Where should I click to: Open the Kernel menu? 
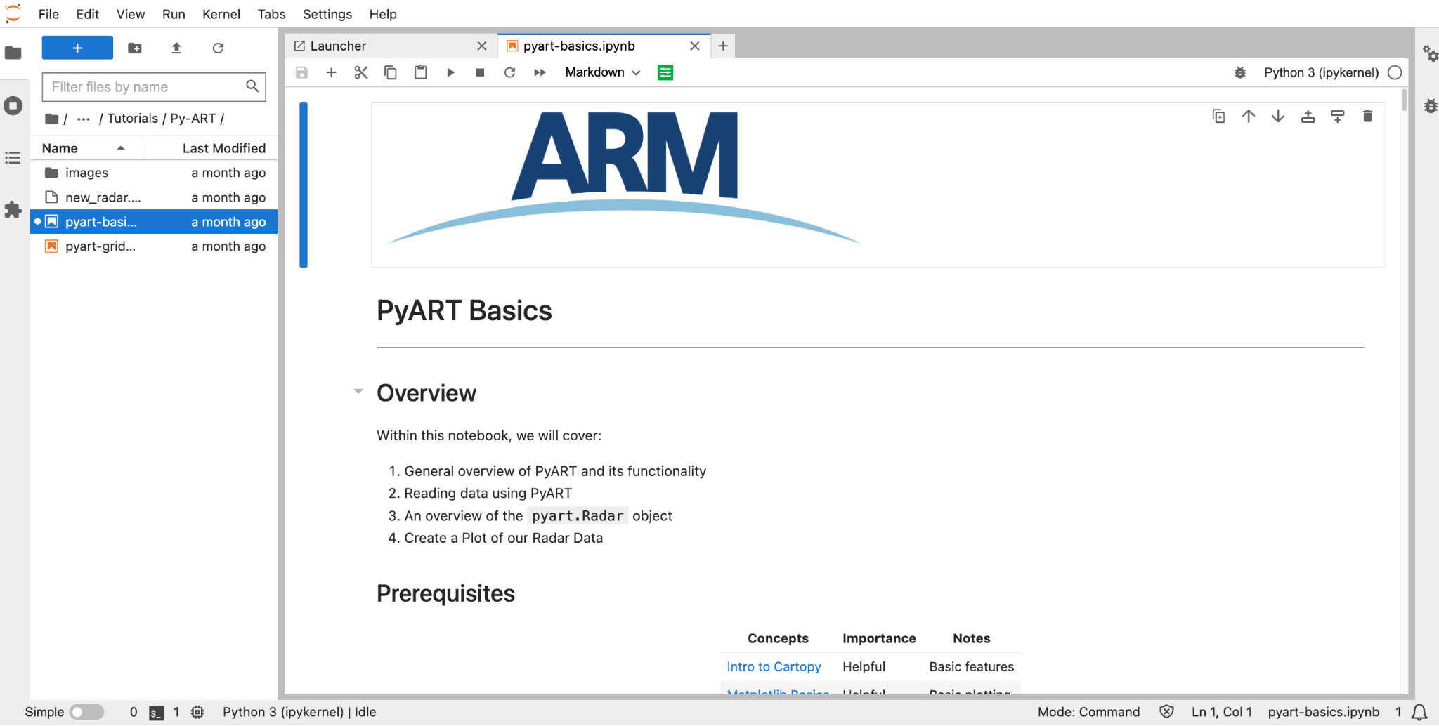coord(221,14)
